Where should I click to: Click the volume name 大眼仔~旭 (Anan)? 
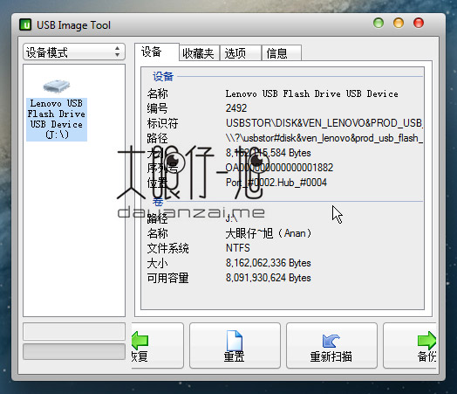(269, 233)
